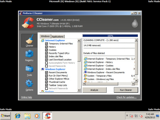Select Windows Explorer category heading
Screen dimensions: 160x120
pos(55,69)
